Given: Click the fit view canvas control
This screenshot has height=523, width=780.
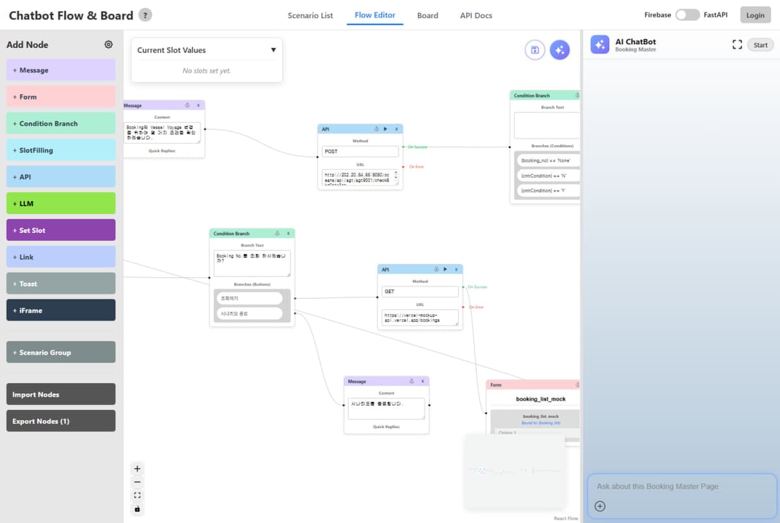Looking at the screenshot, I should click(x=137, y=495).
